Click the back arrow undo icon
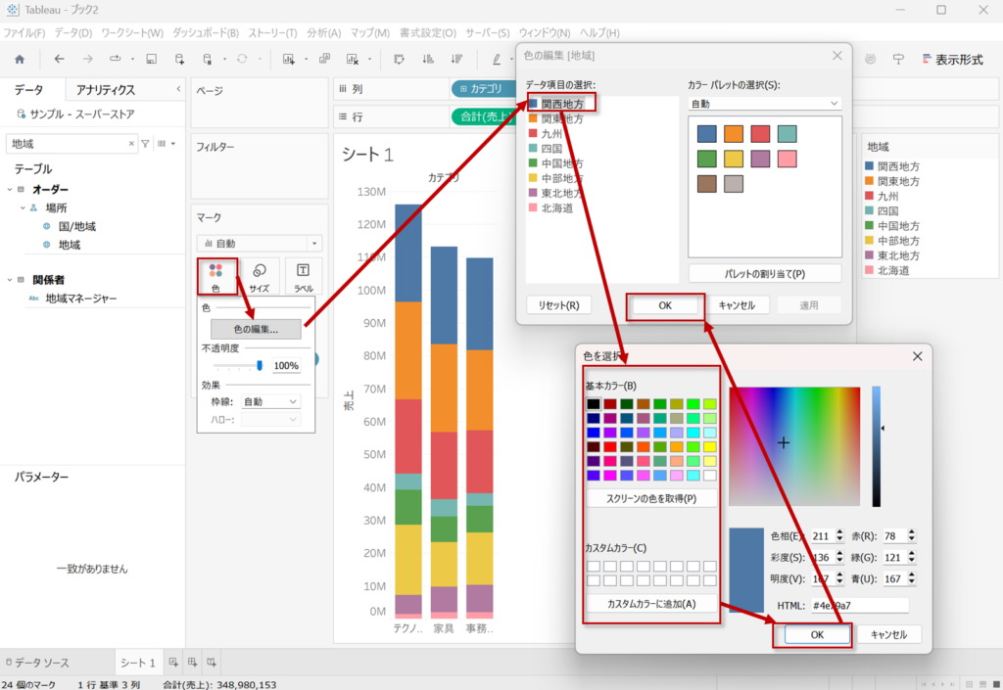The width and height of the screenshot is (1003, 690). coord(60,59)
